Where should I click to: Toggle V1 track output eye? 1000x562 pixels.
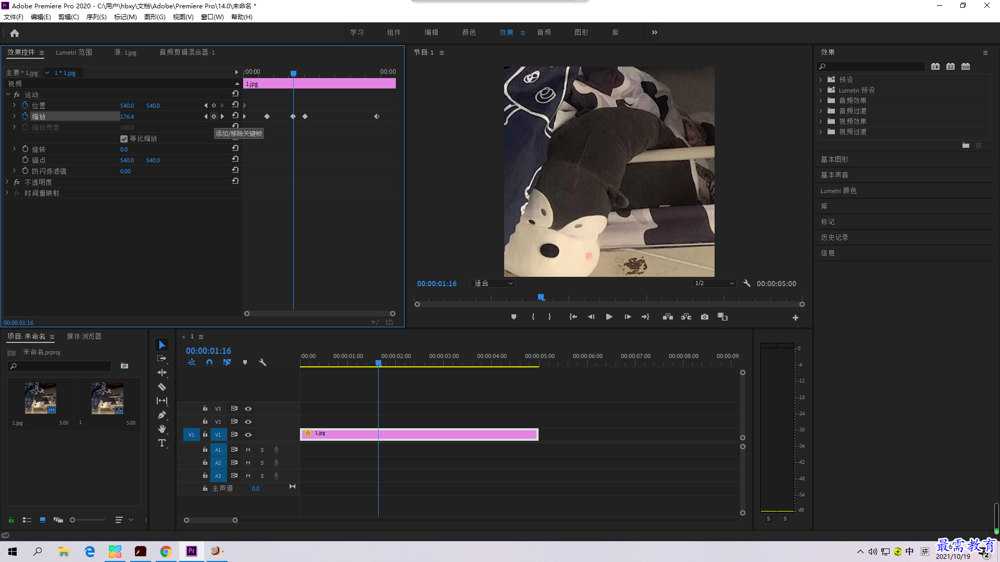(248, 435)
